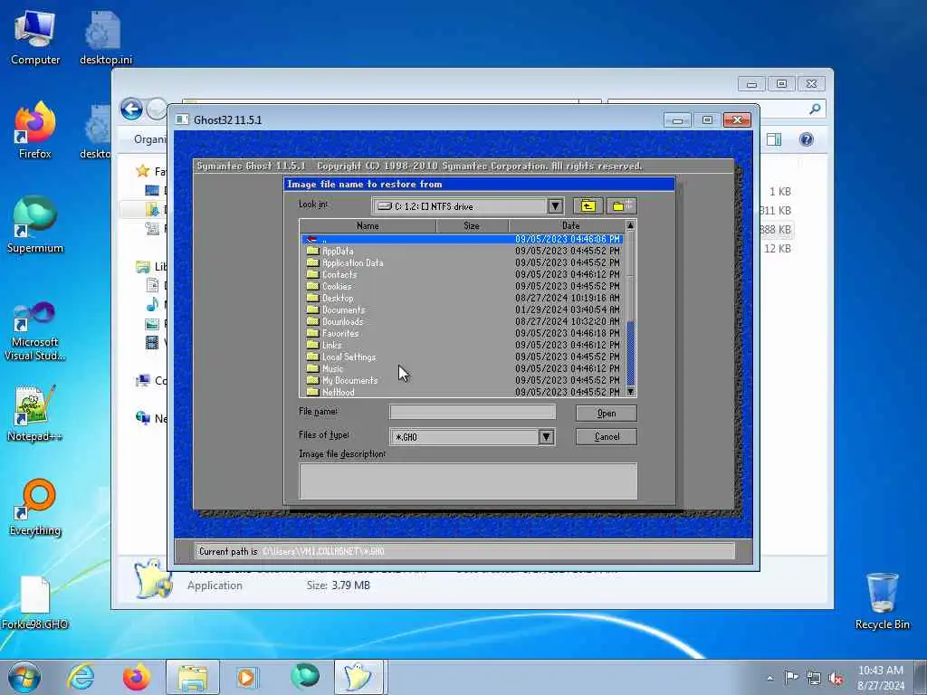
Task: Click the Image file description box
Action: tap(468, 481)
